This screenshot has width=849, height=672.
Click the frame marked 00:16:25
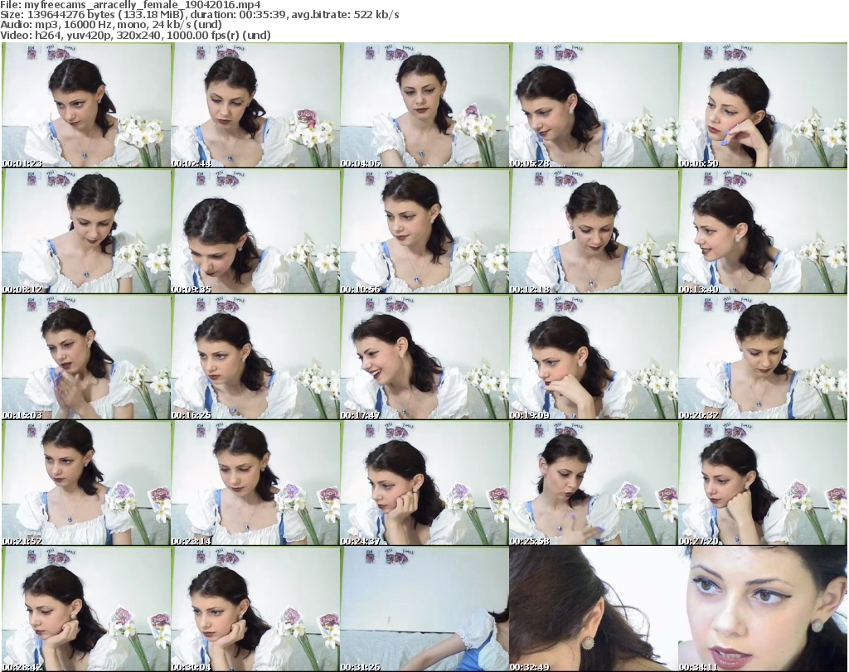click(x=255, y=357)
